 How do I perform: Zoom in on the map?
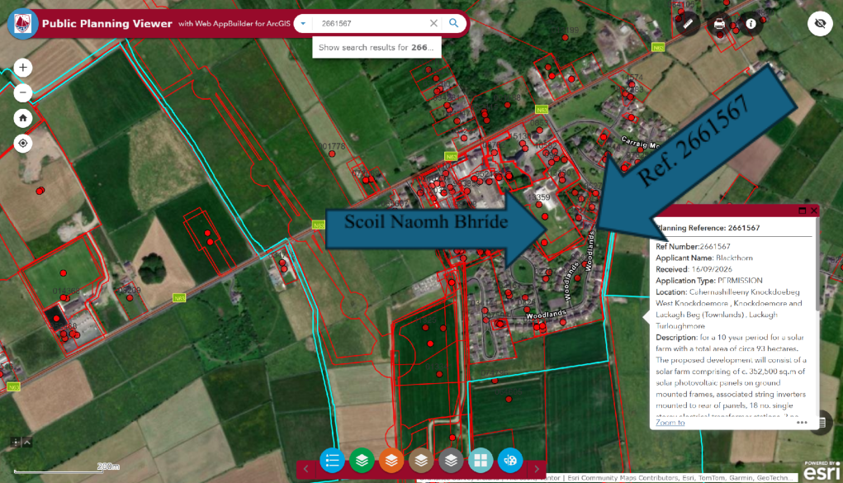(22, 68)
